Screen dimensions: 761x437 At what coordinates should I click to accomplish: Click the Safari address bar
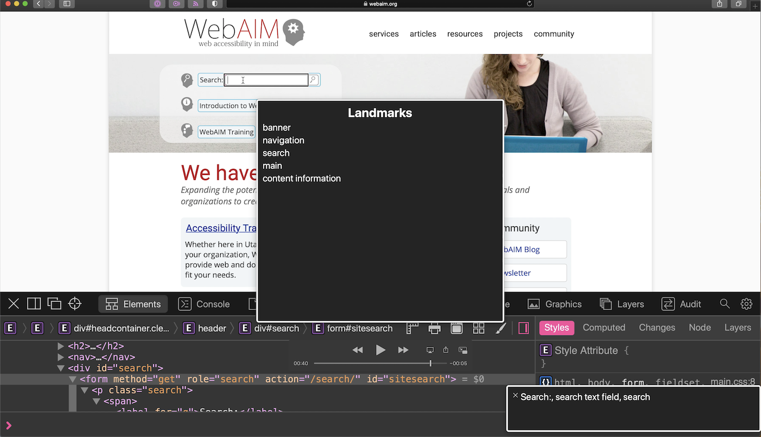pyautogui.click(x=380, y=4)
